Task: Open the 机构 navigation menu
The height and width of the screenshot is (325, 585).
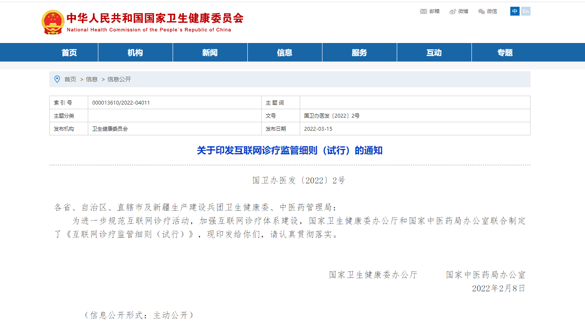Action: pos(135,53)
